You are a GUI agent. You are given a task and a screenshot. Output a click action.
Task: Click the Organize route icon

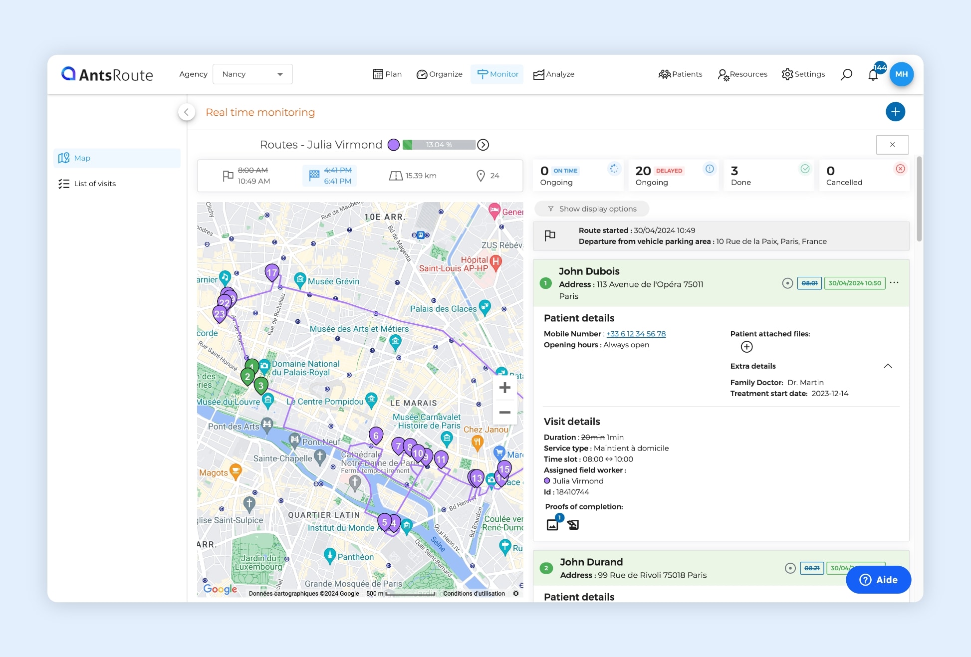[422, 73]
